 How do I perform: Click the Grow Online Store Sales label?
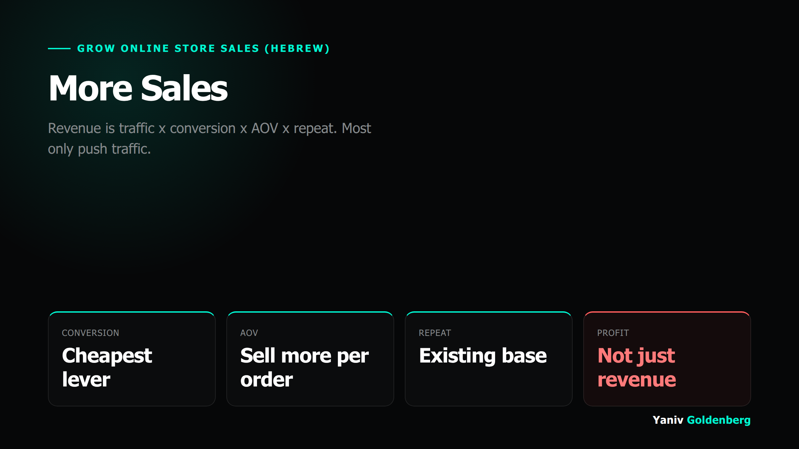203,49
